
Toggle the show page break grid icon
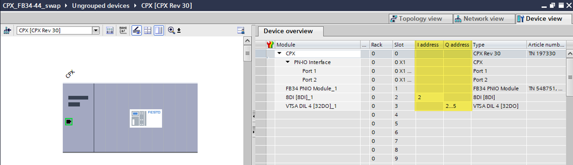(148, 30)
